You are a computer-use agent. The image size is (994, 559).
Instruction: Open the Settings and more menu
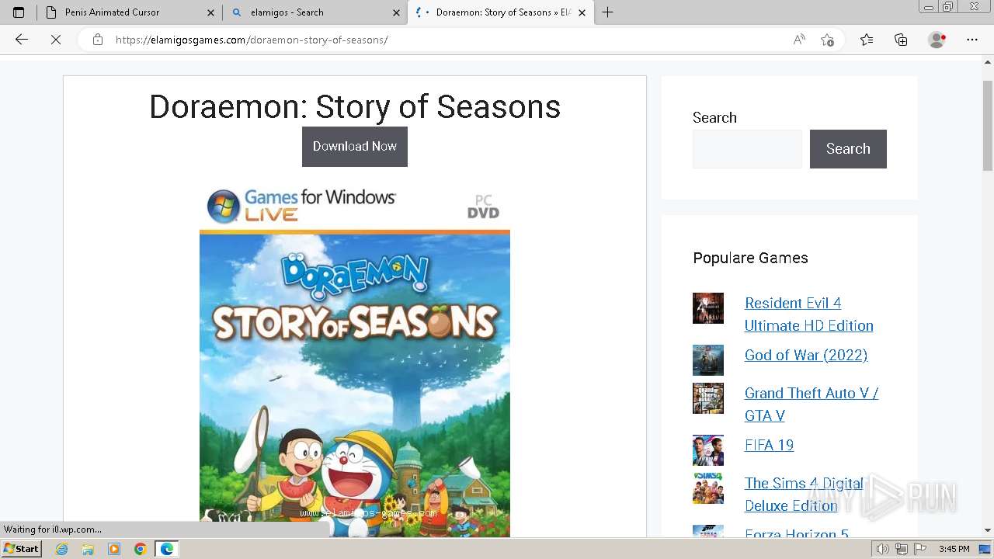[972, 40]
